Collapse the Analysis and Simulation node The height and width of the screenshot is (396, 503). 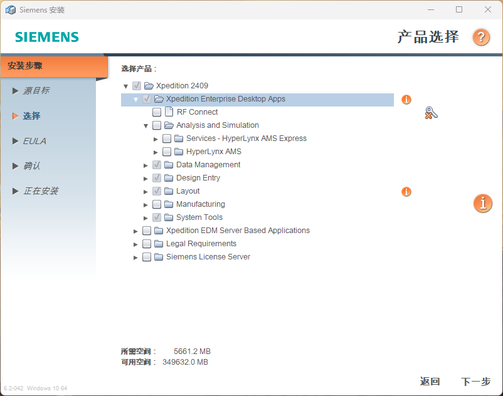(146, 125)
